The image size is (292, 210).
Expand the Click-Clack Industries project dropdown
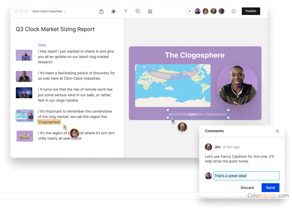[49, 11]
